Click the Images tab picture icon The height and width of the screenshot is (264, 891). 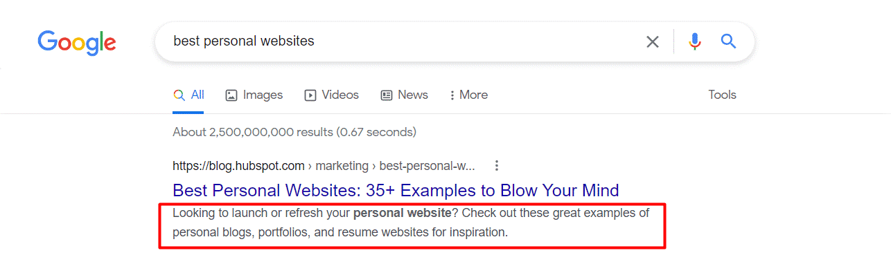(x=231, y=95)
